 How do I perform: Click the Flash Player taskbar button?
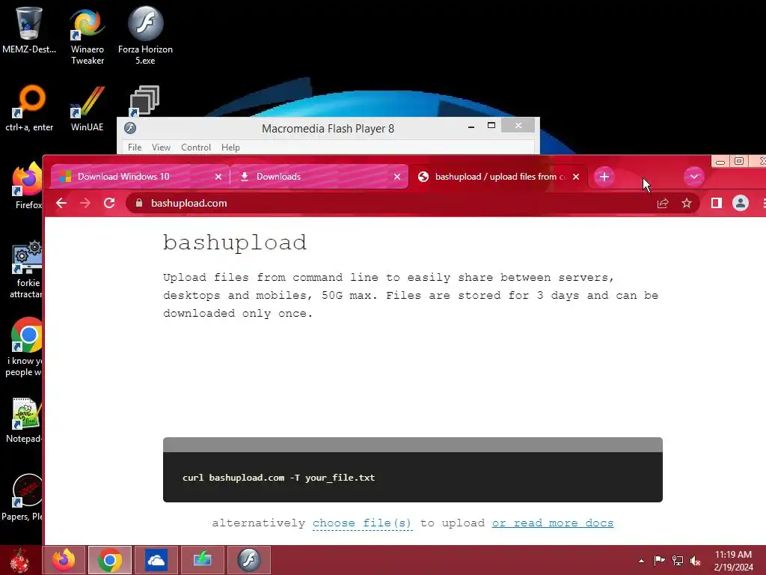coord(248,560)
